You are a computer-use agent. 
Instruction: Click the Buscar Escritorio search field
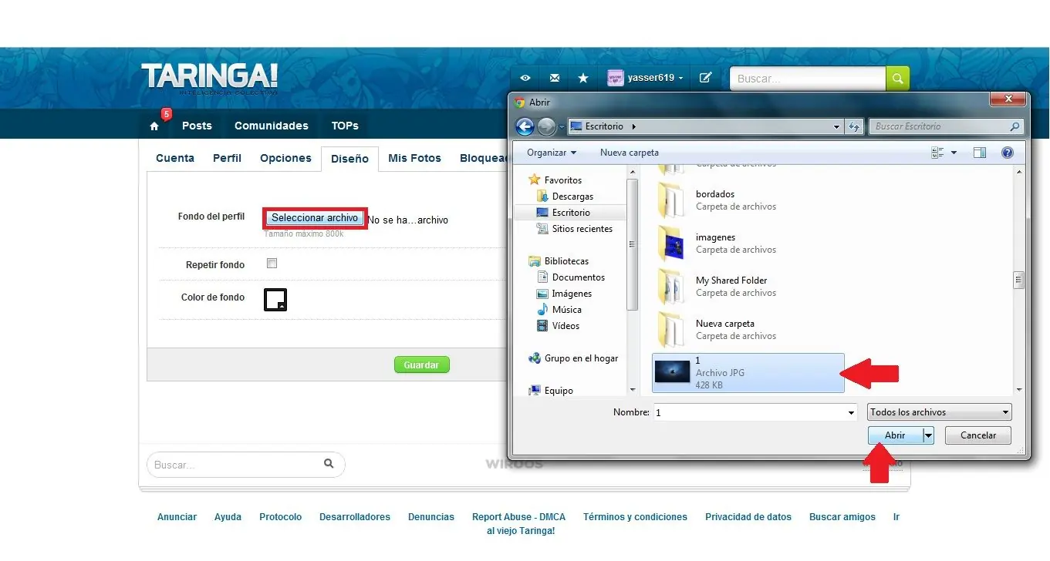coord(947,126)
